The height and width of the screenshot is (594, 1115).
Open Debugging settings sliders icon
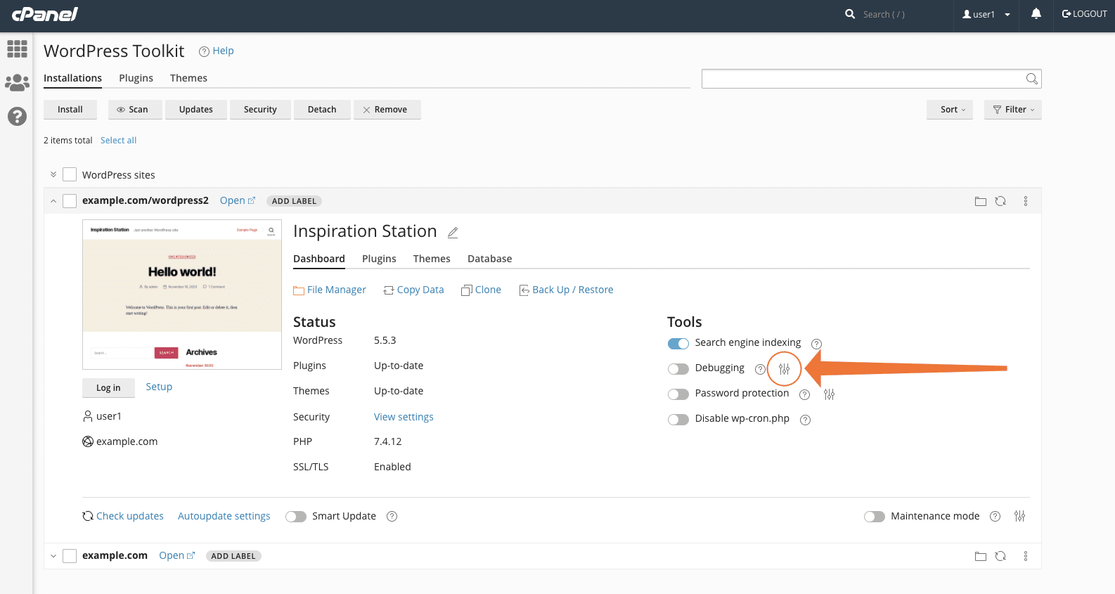coord(784,369)
